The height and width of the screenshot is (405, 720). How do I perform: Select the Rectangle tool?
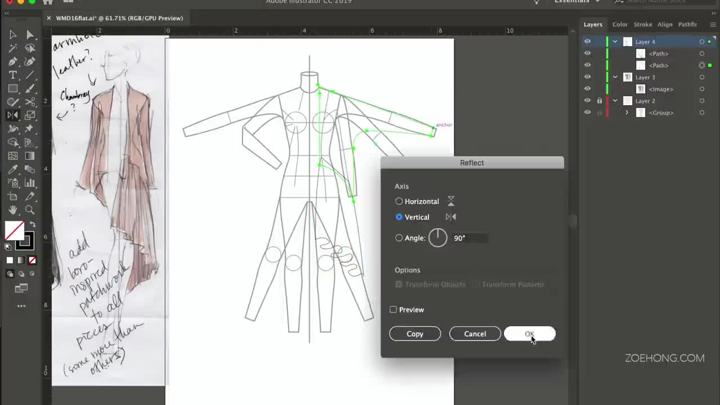click(x=13, y=89)
